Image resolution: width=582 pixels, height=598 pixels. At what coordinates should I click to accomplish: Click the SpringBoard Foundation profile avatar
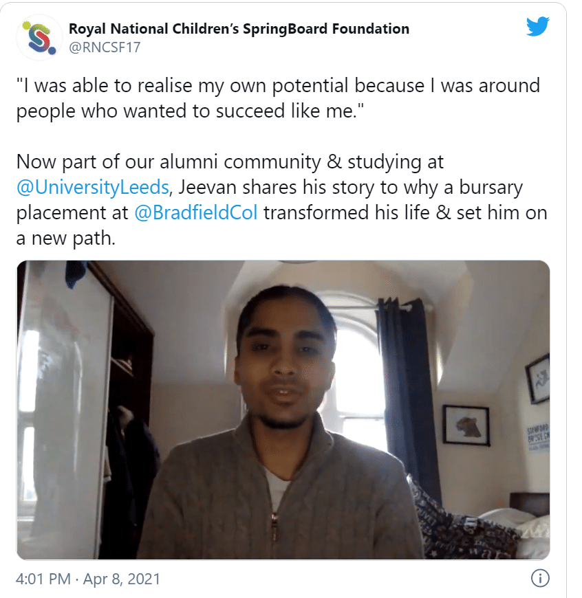coord(39,38)
